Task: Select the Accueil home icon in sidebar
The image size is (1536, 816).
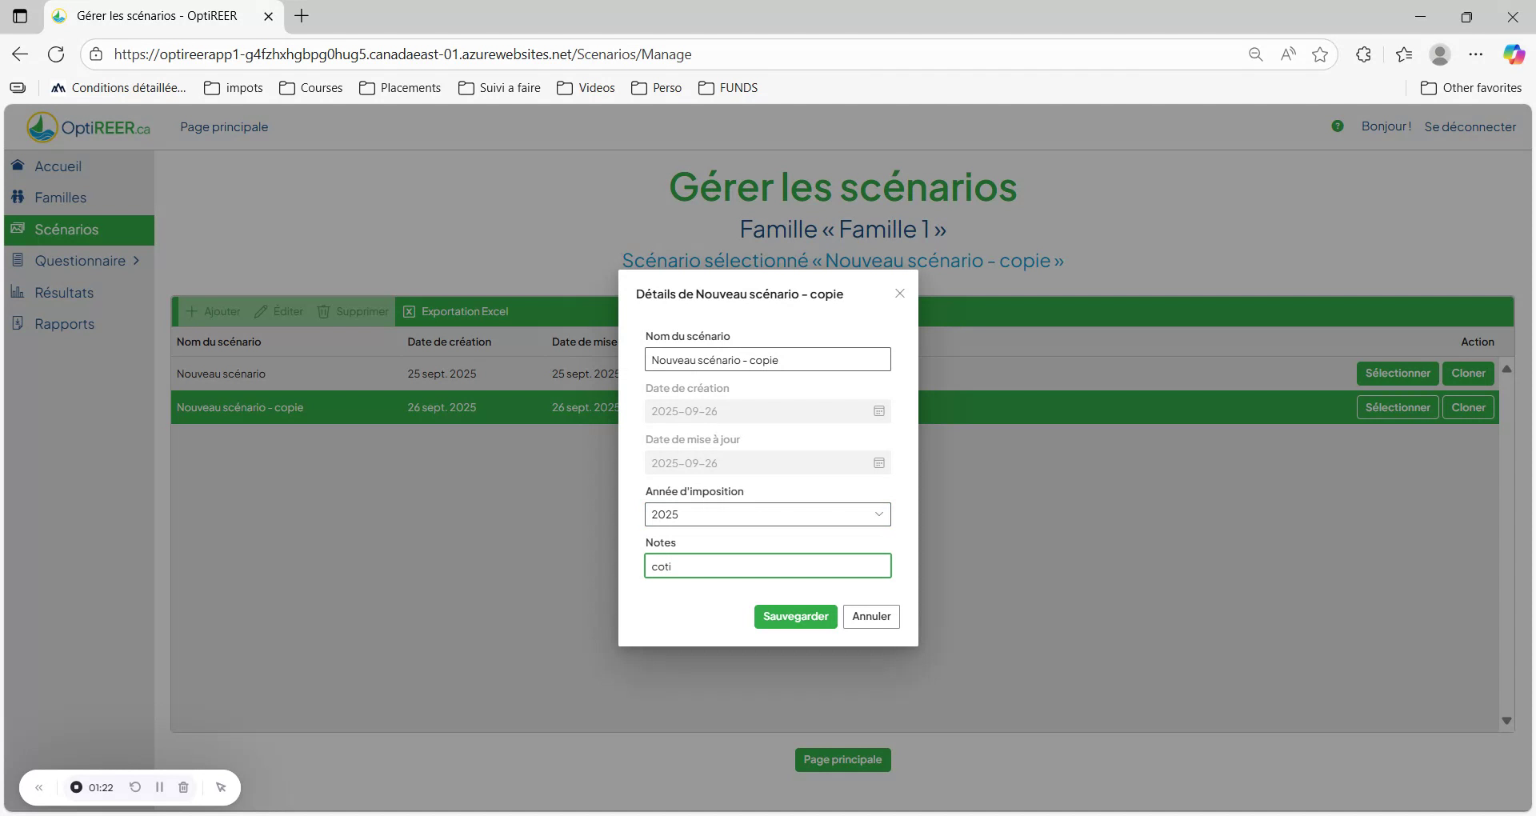Action: [18, 166]
